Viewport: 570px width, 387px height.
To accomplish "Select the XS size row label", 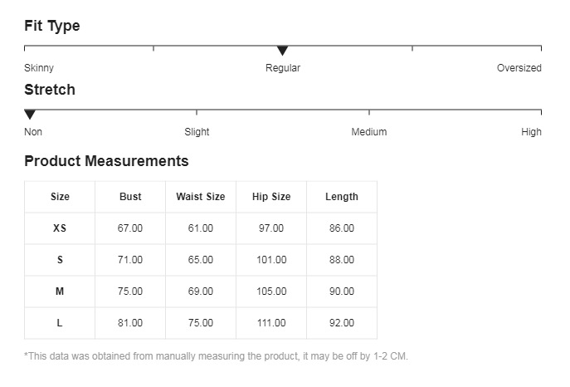I will tap(60, 228).
